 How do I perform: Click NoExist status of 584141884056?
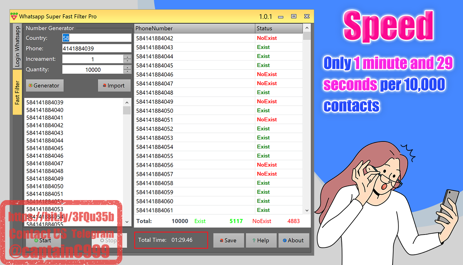tap(267, 165)
